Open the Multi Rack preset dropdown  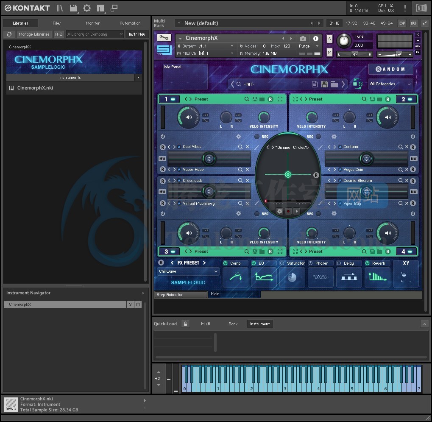coord(179,23)
